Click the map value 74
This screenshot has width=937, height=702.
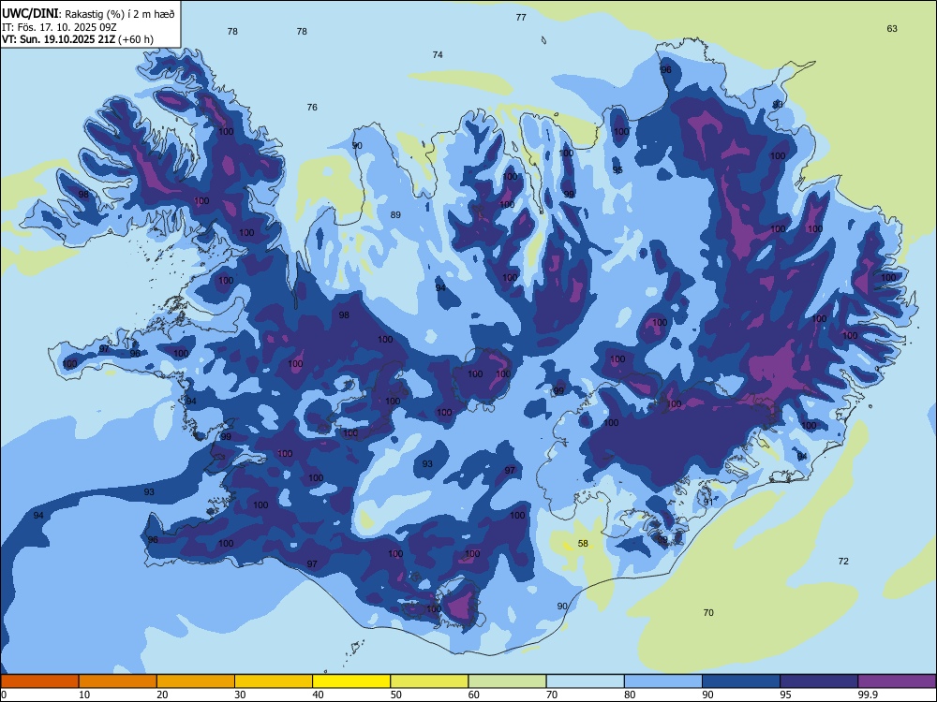[438, 55]
